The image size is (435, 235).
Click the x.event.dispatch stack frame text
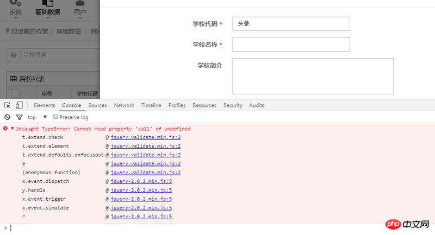(x=46, y=181)
